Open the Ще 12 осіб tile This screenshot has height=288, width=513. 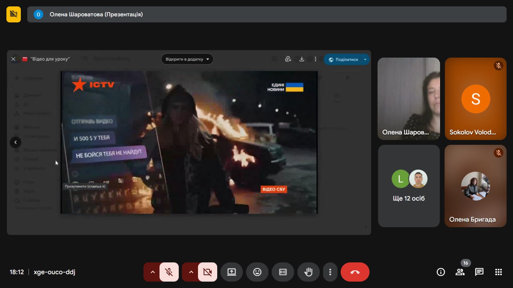[409, 186]
